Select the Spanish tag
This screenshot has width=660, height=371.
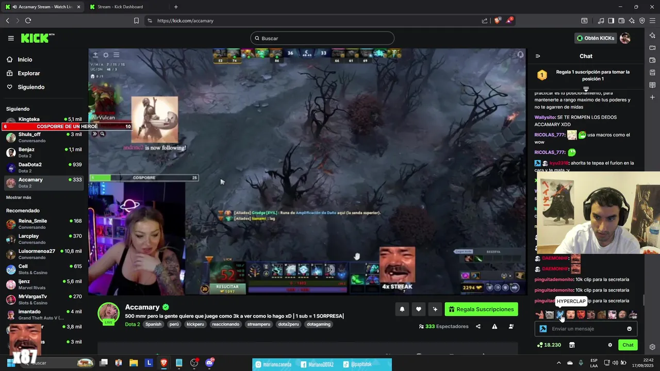[x=153, y=324]
